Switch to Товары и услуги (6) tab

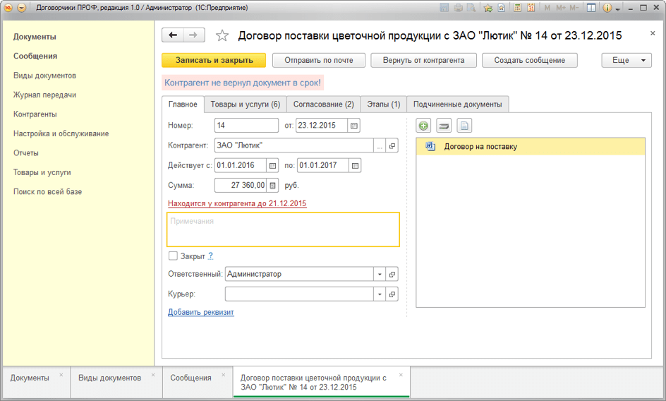coord(245,104)
